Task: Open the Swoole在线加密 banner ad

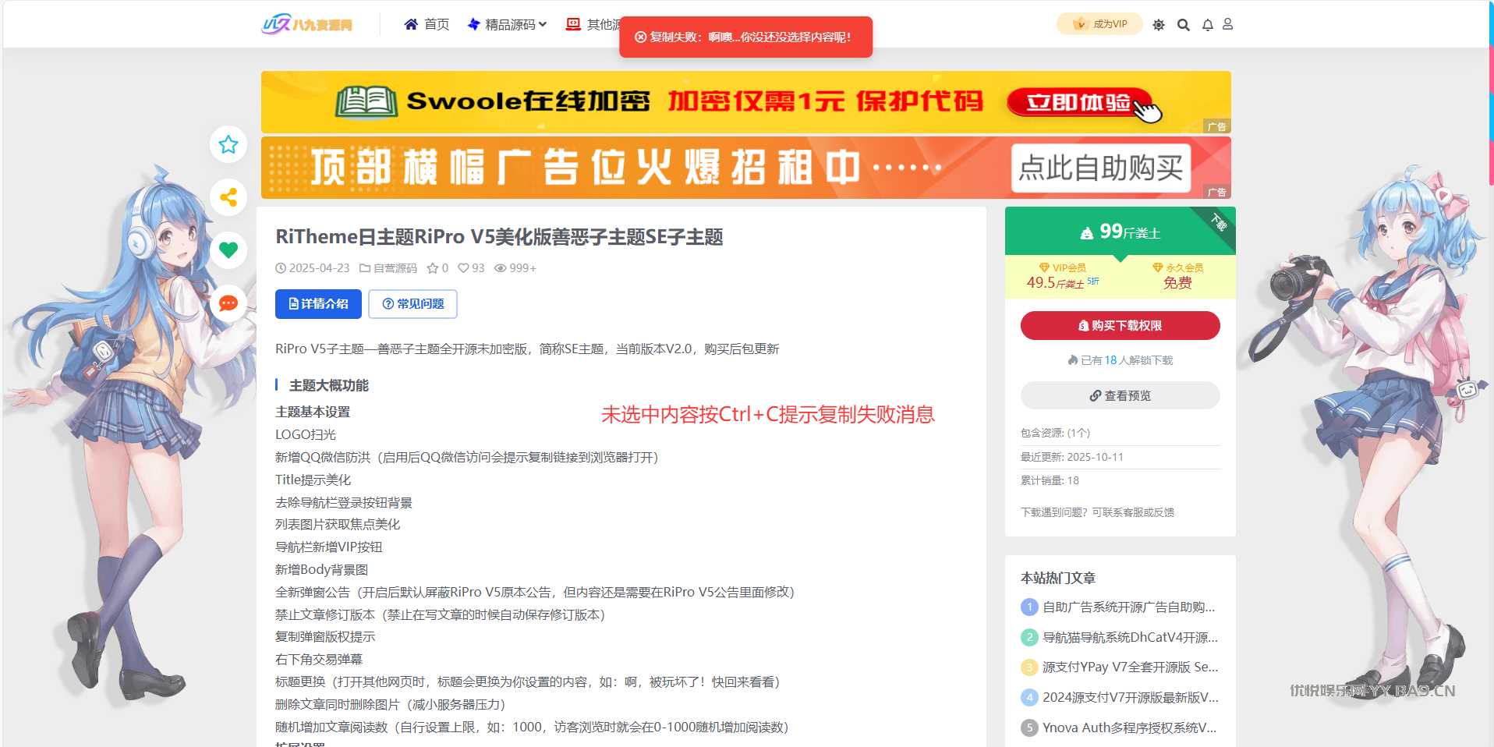Action: [x=745, y=102]
